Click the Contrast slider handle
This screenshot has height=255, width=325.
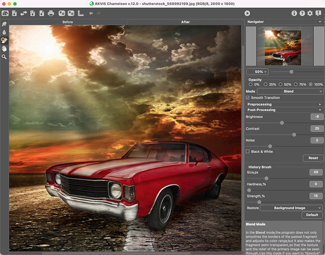[294, 134]
